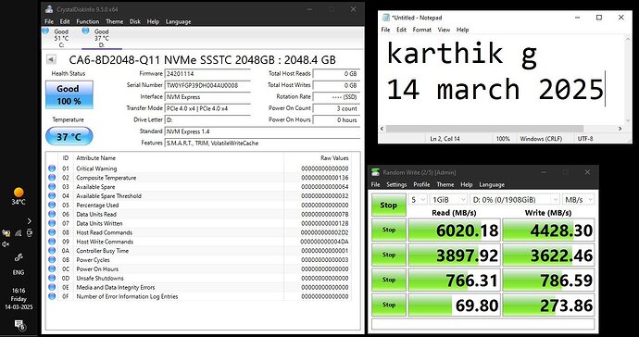Select the D: drive tab at 37 °C
This screenshot has height=337, width=639.
point(102,38)
